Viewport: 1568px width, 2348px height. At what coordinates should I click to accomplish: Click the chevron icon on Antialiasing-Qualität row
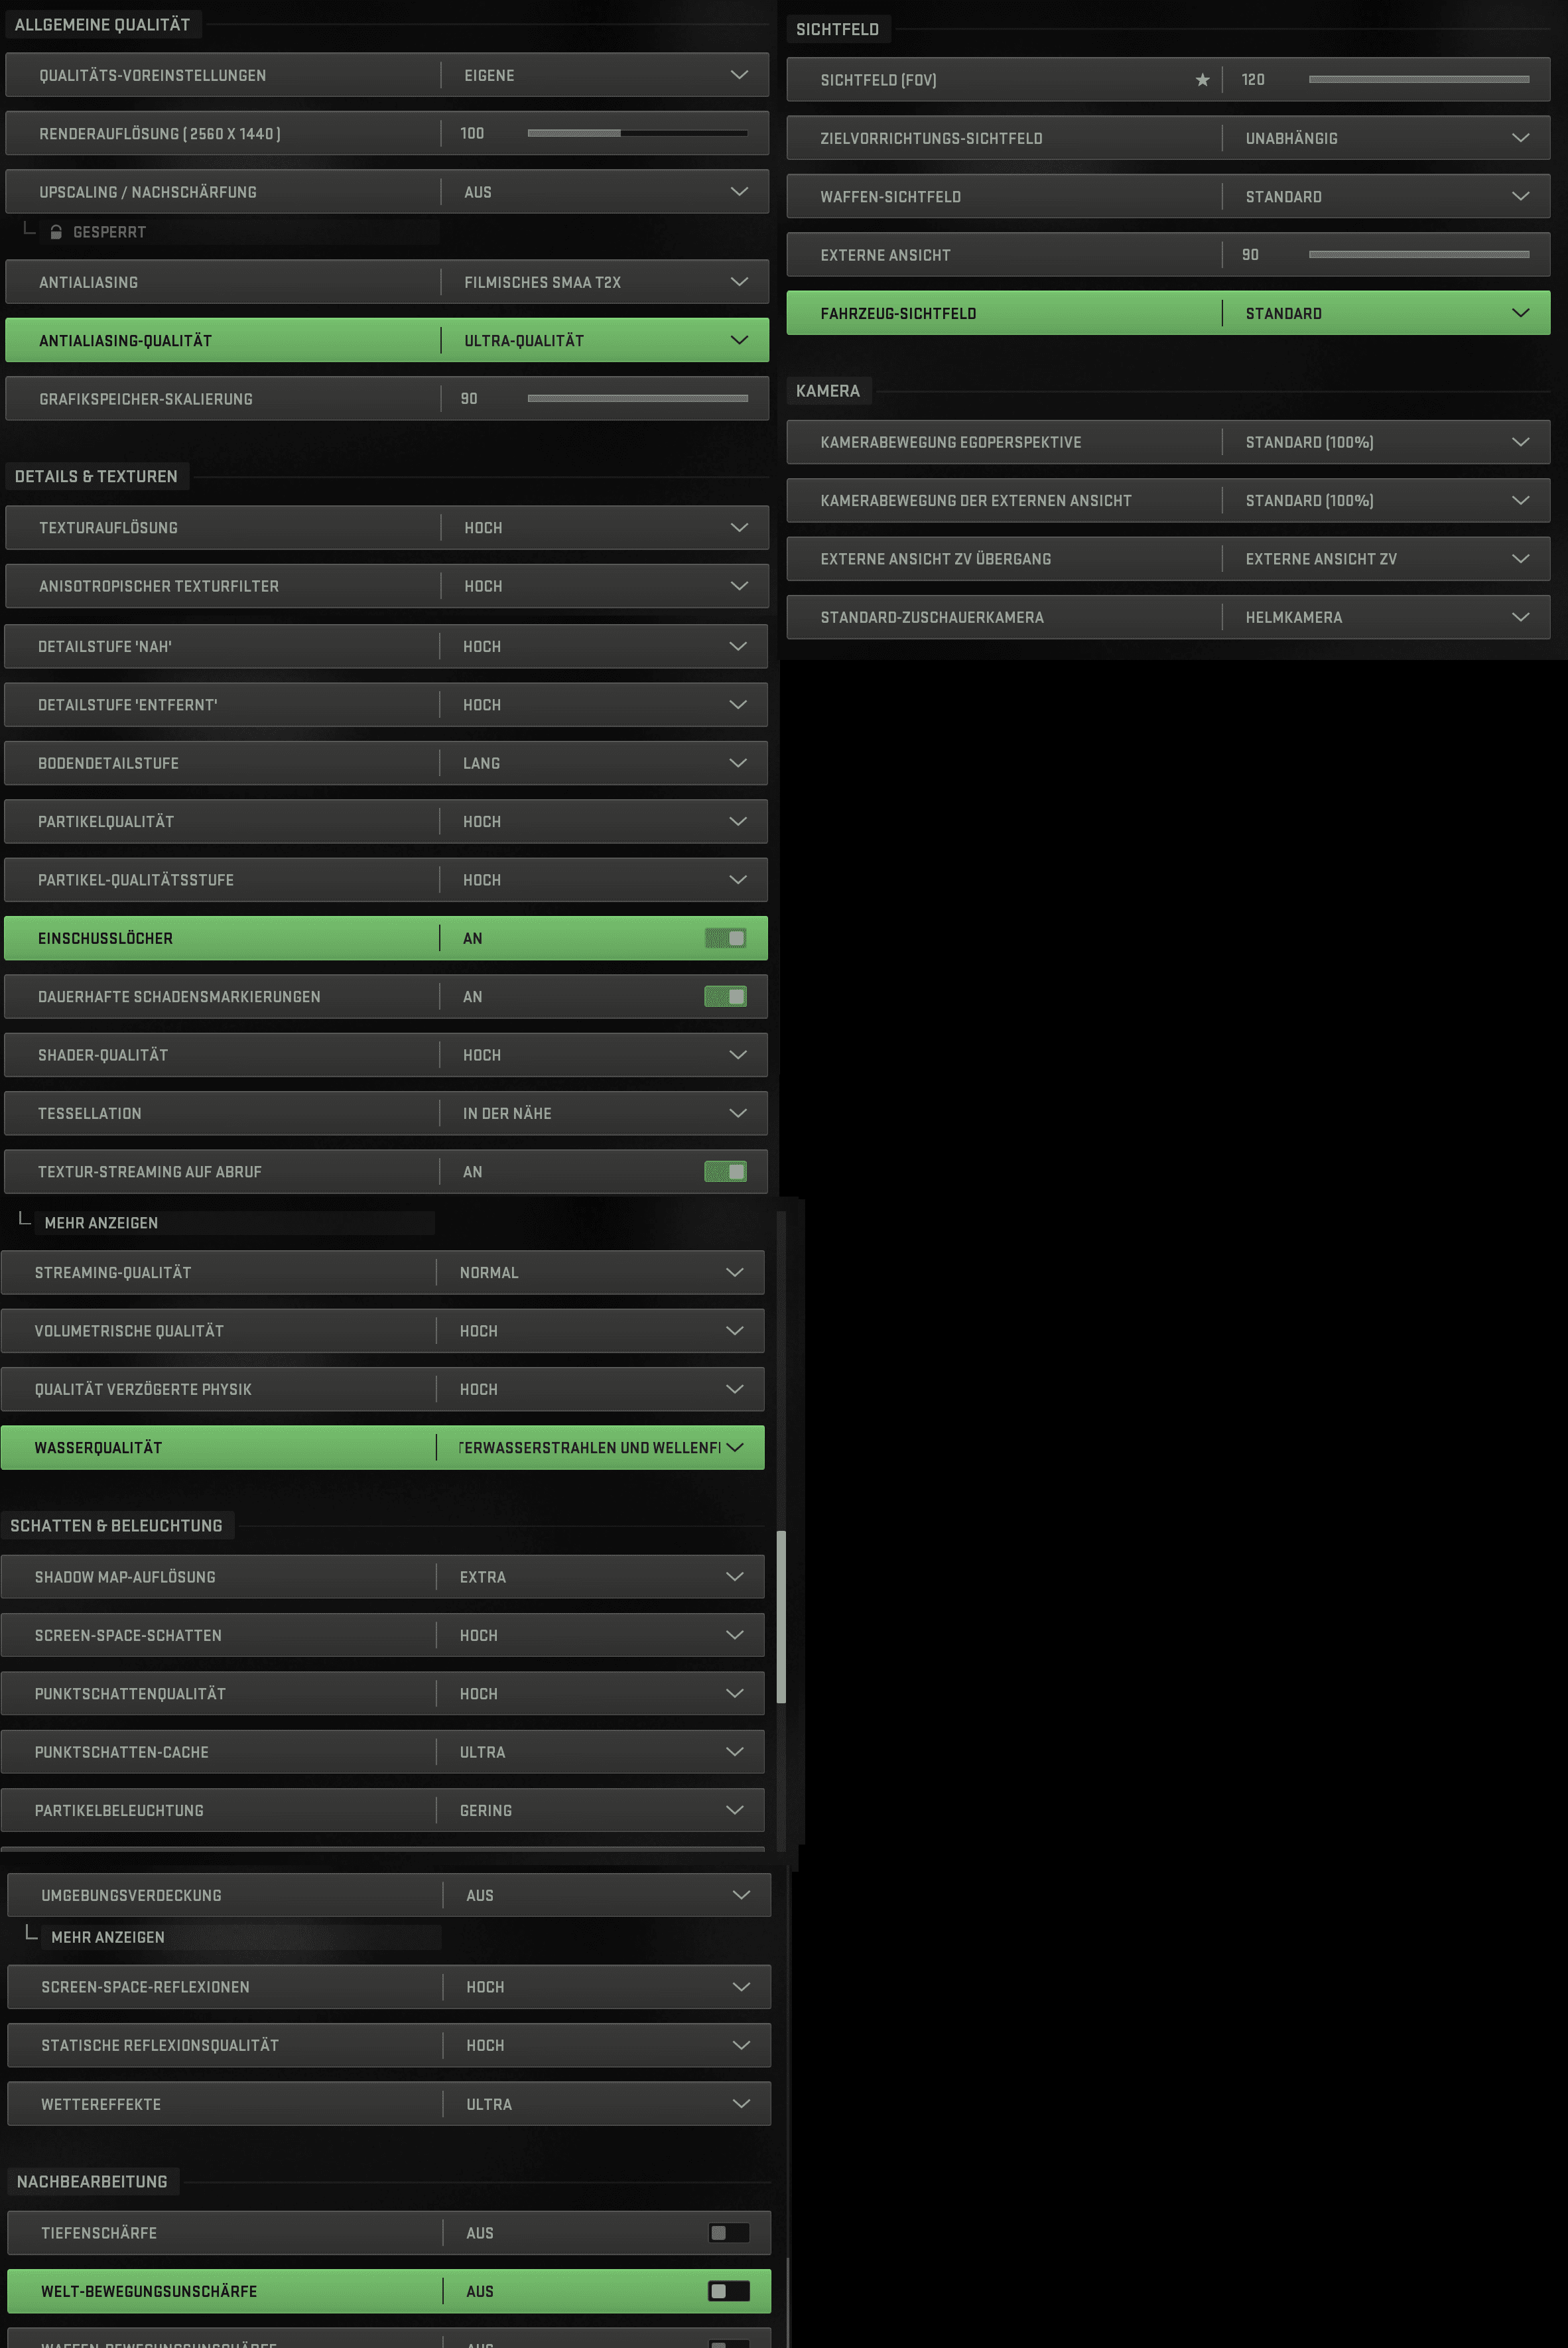tap(739, 341)
